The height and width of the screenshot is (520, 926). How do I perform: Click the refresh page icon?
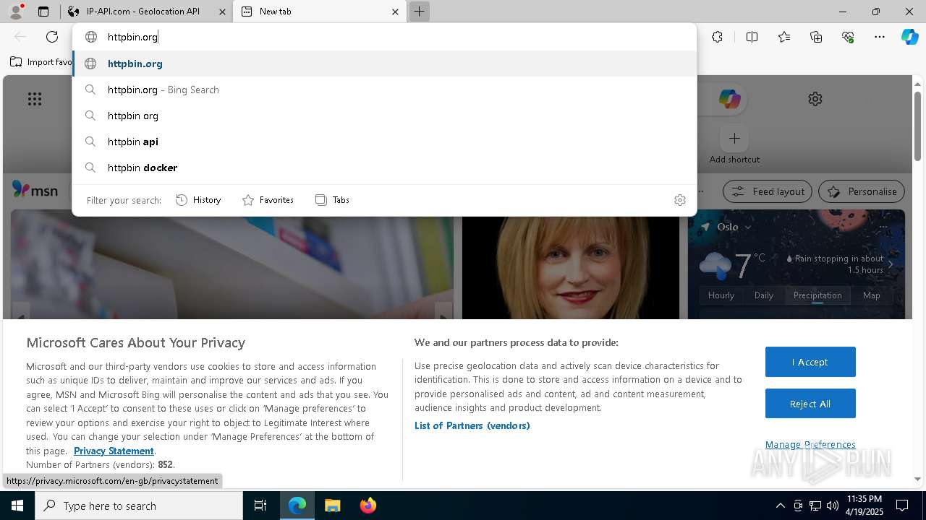(x=52, y=37)
